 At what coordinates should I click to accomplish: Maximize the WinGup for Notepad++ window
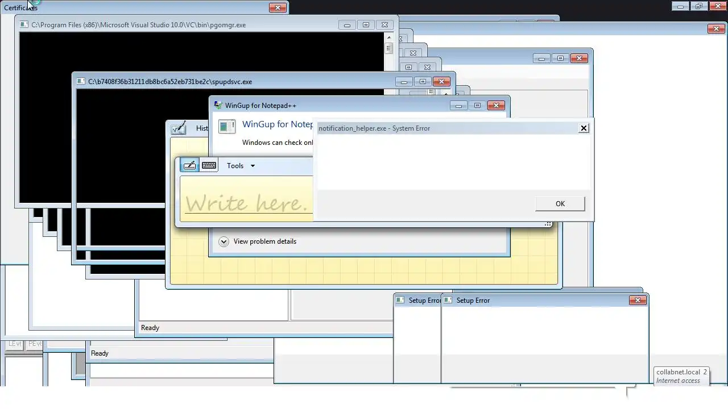pyautogui.click(x=477, y=105)
